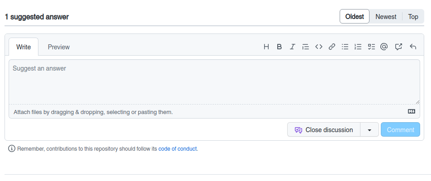Viewport: 431px width, 181px height.
Task: Add a task list with checkboxes
Action: pyautogui.click(x=371, y=47)
